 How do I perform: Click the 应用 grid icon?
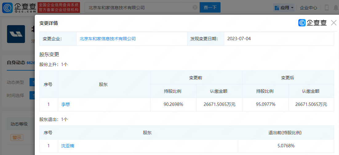tap(277, 8)
